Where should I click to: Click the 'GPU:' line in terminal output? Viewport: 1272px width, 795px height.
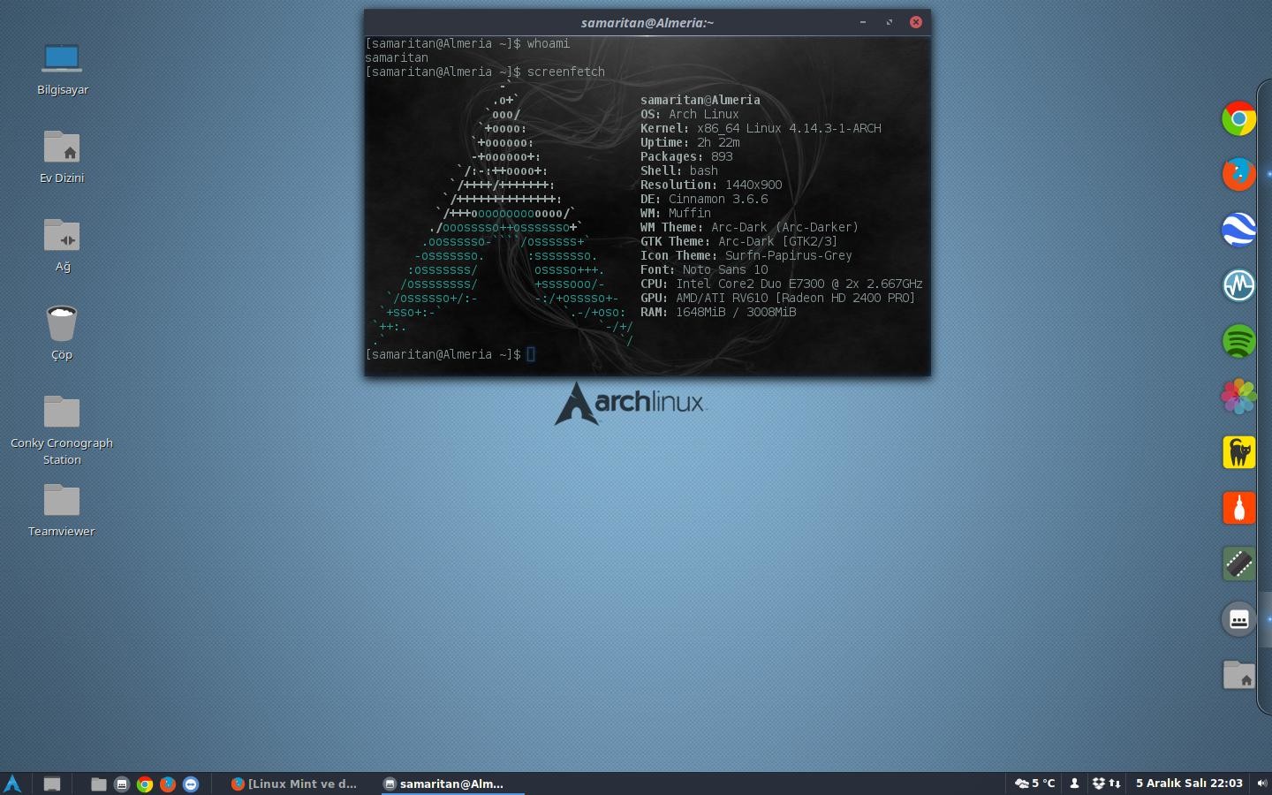pyautogui.click(x=778, y=298)
